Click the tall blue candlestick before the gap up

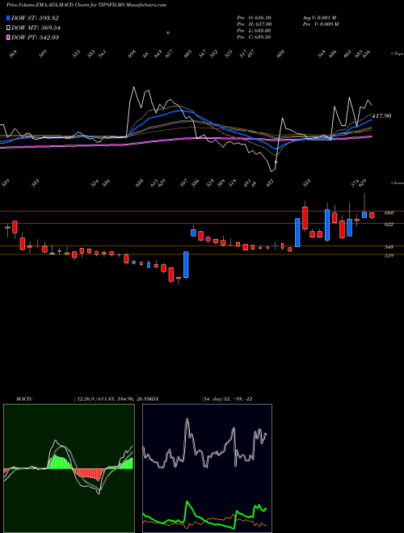click(186, 265)
